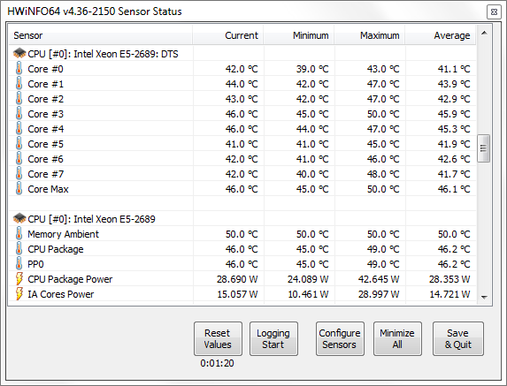Click the 45.3 °C average for Core #4

454,129
